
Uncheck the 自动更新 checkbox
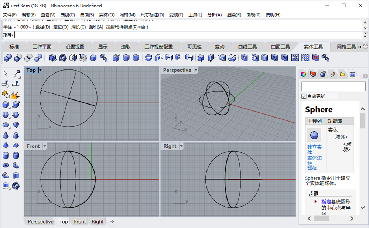(304, 96)
